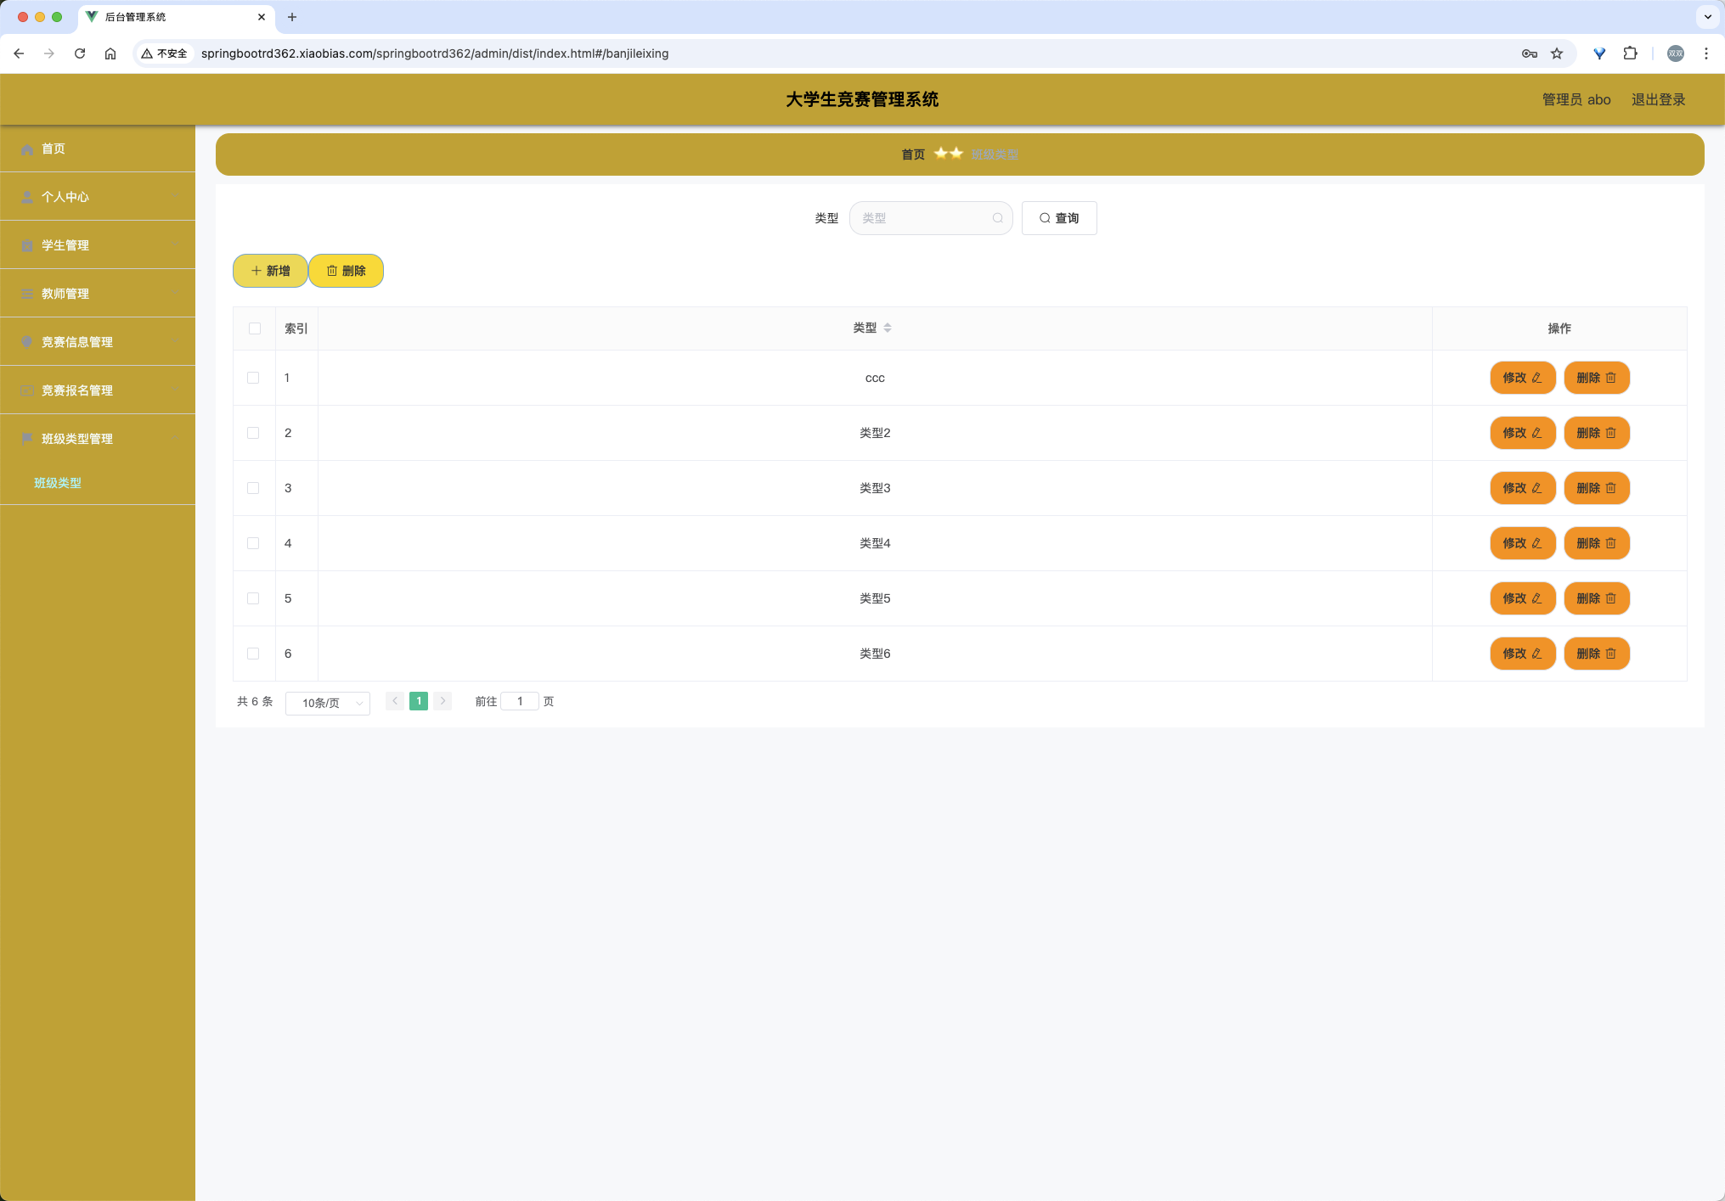Check the row for 类型4
This screenshot has height=1201, width=1725.
pyautogui.click(x=253, y=543)
